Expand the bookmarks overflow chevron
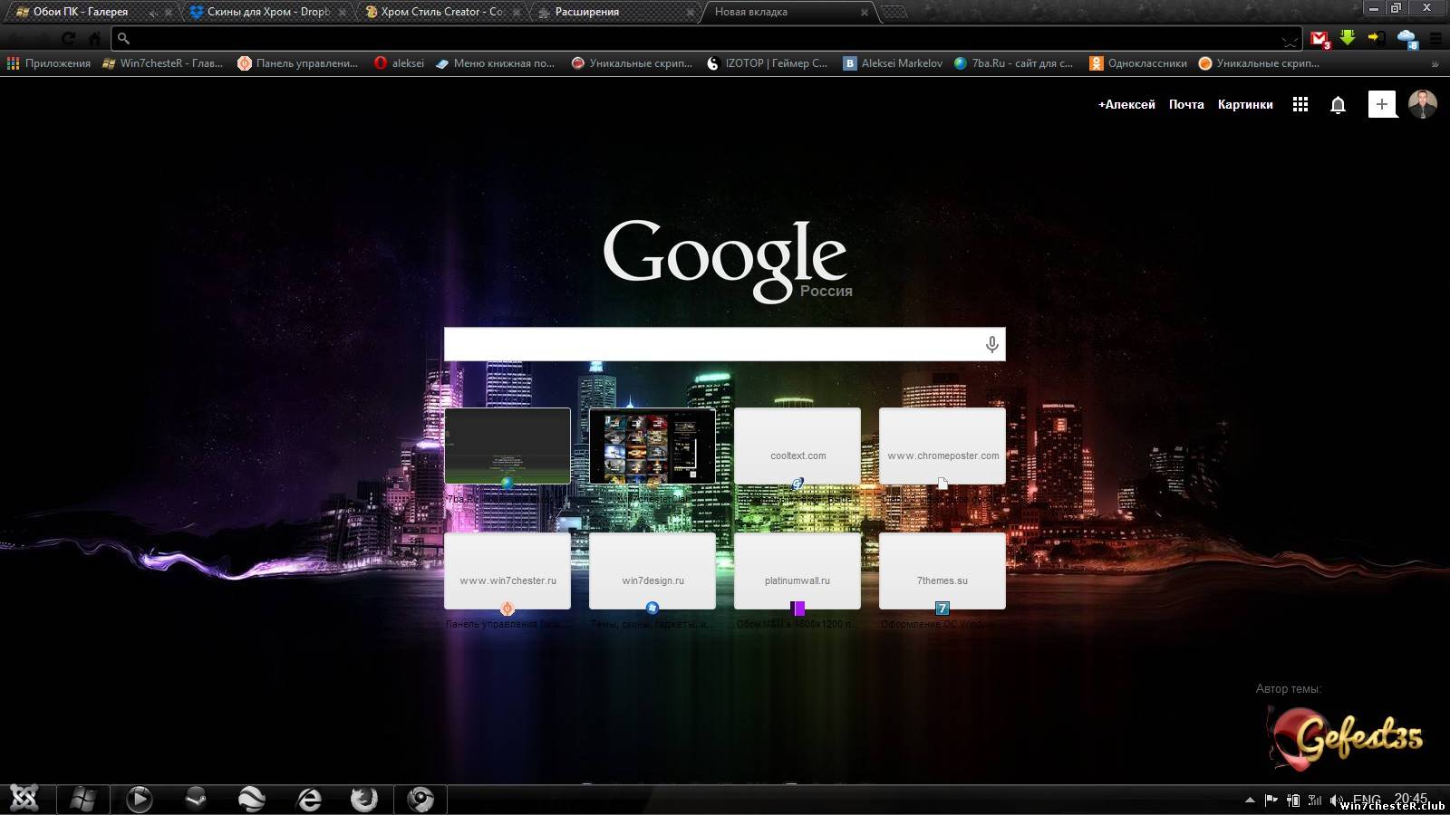1450x815 pixels. 1435,64
